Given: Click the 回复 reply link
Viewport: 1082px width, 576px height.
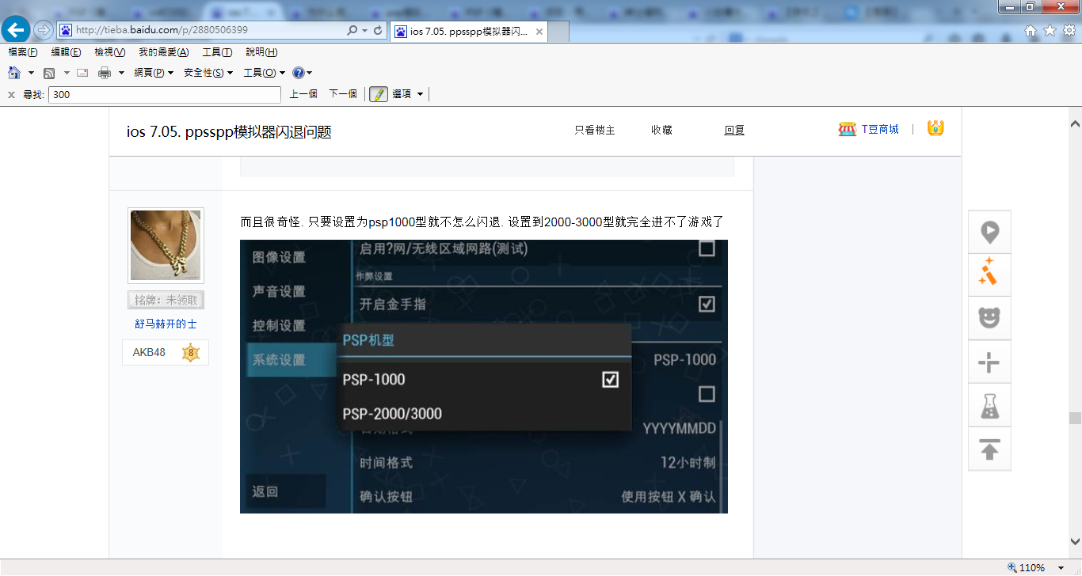Looking at the screenshot, I should [x=733, y=130].
